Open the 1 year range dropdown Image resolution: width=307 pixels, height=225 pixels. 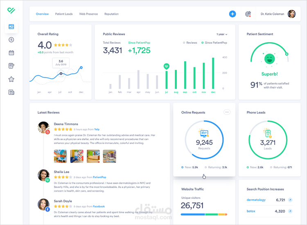222,34
